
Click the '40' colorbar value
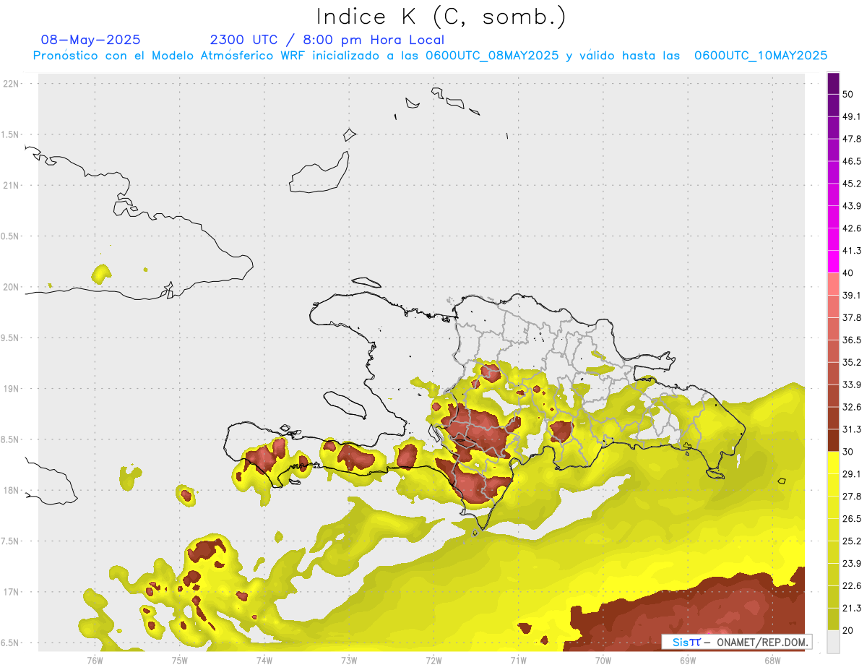(848, 272)
